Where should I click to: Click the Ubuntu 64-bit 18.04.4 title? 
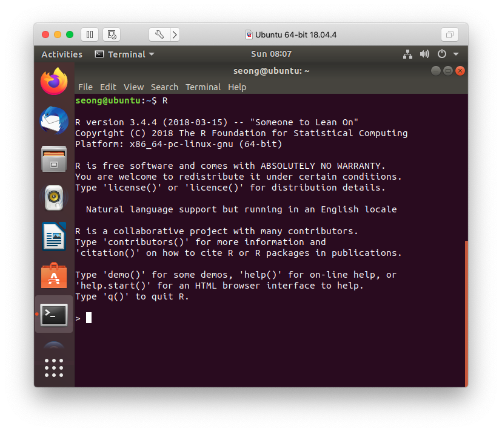tap(295, 34)
